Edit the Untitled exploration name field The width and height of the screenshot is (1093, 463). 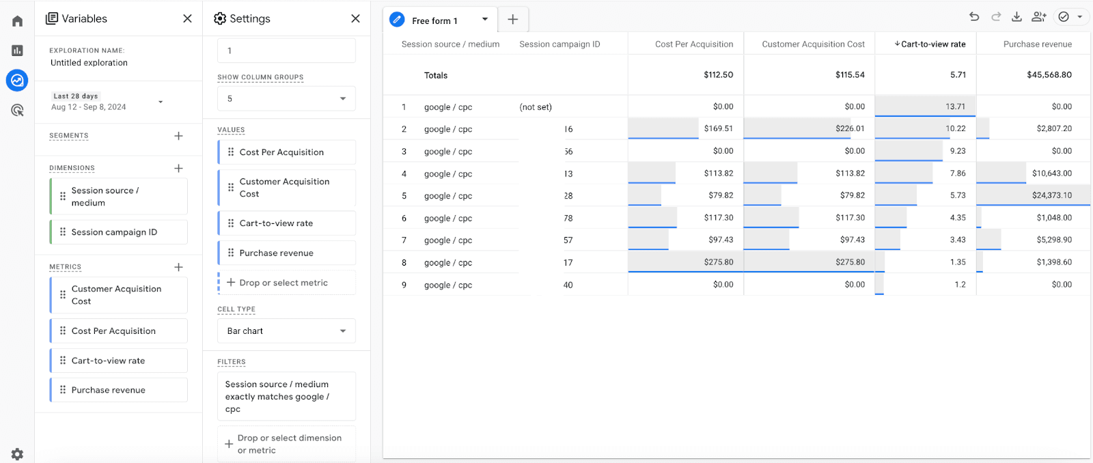click(89, 63)
